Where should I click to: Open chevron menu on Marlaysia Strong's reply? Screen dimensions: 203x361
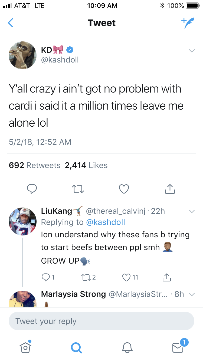pos(192,294)
